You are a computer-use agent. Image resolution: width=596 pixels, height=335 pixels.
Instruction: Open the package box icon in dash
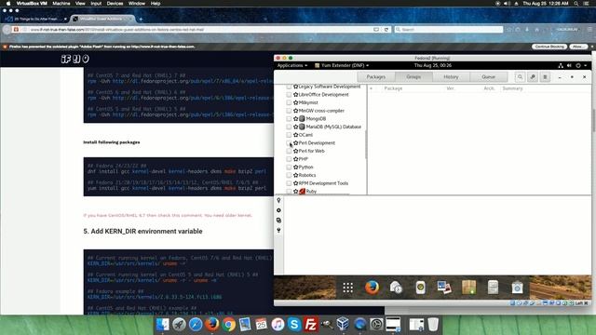click(468, 288)
